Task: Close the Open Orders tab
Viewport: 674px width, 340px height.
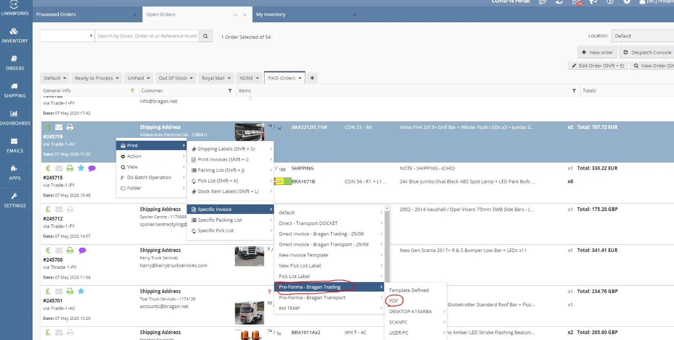Action: pos(245,15)
